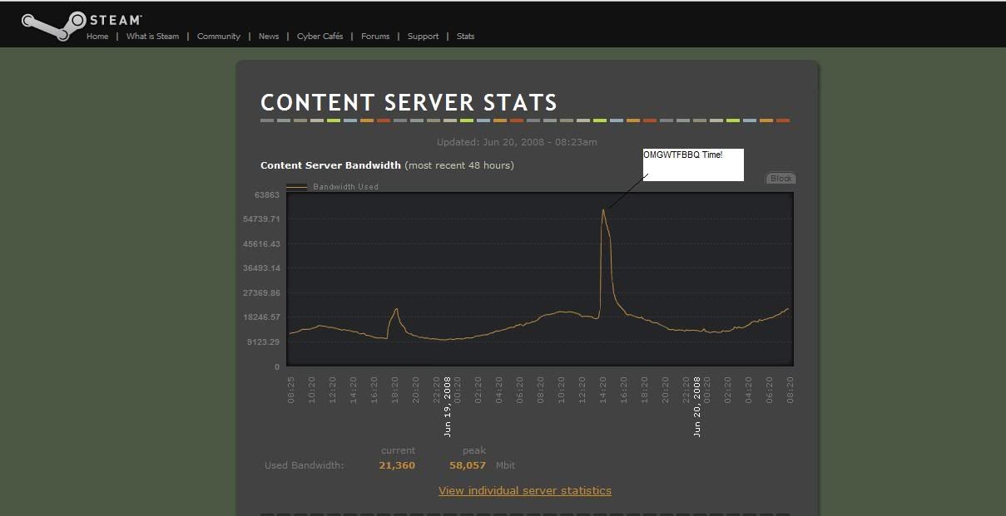Open the Community section

coord(219,37)
